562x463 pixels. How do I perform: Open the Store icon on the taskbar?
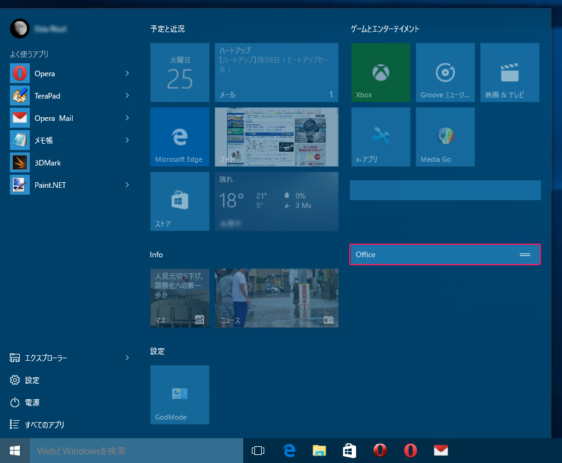tap(349, 451)
